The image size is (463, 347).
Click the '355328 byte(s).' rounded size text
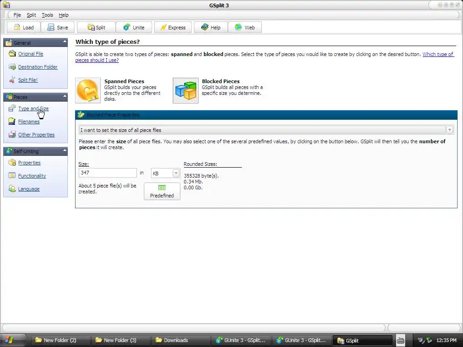[201, 176]
